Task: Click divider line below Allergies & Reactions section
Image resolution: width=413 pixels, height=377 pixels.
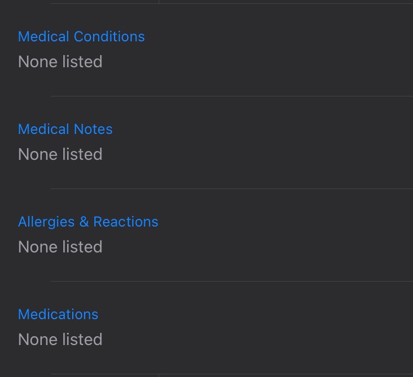Action: (x=231, y=281)
